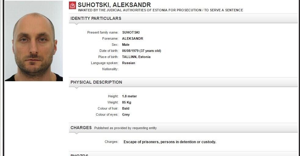The image size is (300, 156).
Task: Click the 'Escape of prisoners' charge text
Action: pyautogui.click(x=170, y=142)
